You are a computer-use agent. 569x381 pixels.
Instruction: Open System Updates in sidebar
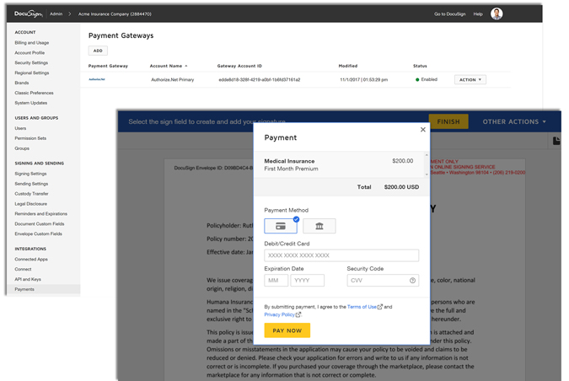click(x=31, y=103)
